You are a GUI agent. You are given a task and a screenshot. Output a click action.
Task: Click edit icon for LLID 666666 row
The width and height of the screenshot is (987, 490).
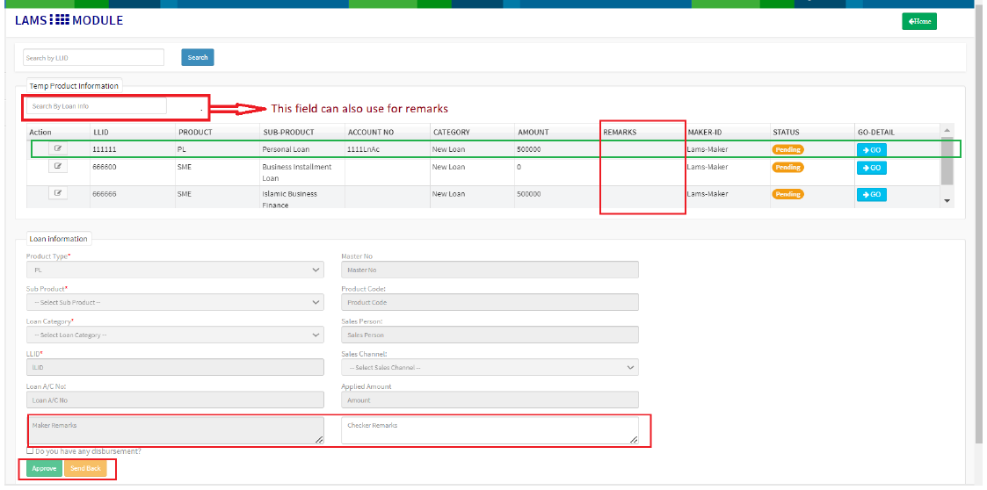58,193
